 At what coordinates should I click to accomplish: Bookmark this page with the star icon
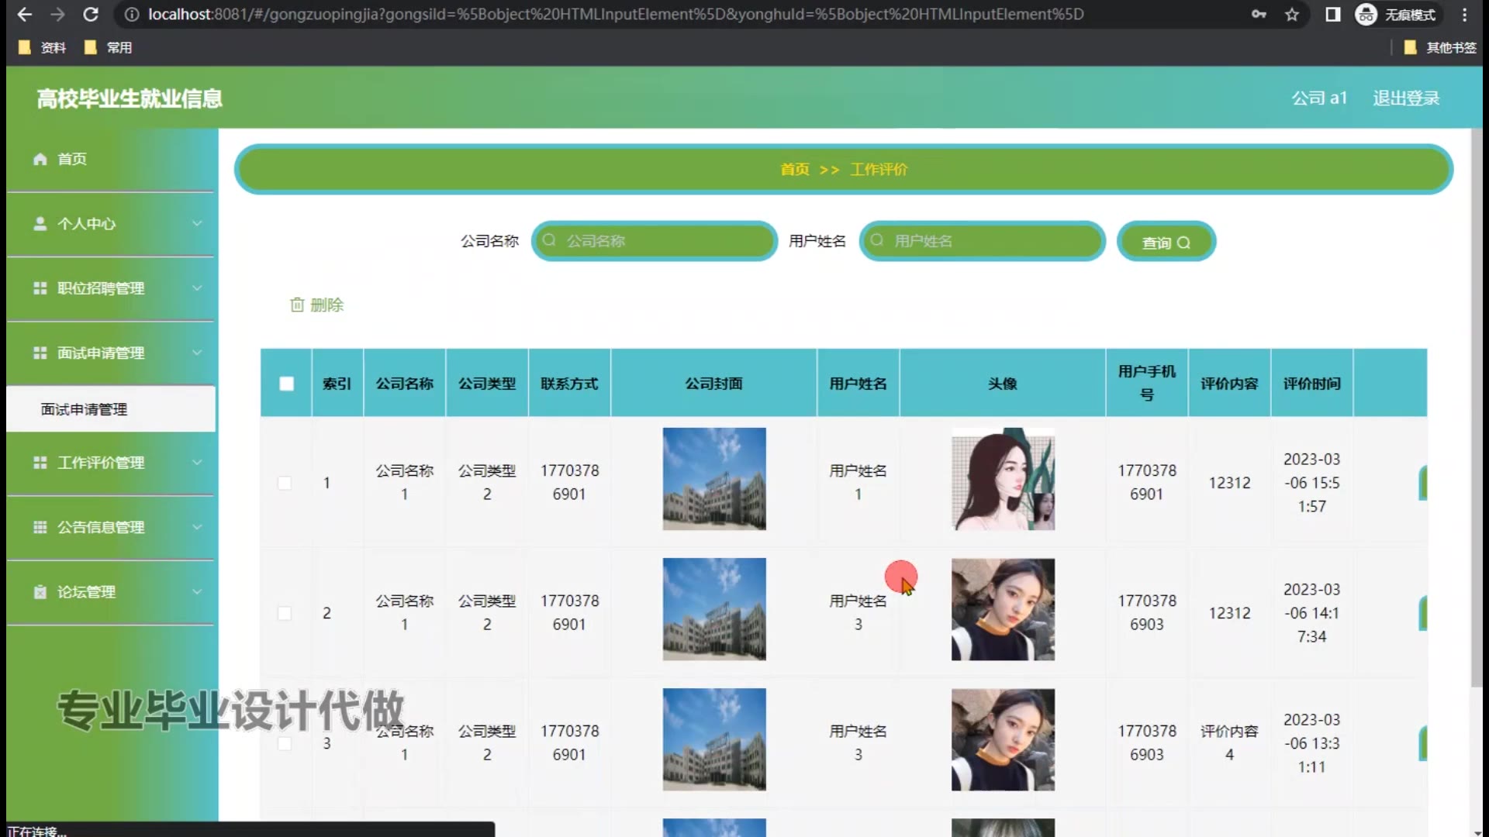coord(1292,14)
